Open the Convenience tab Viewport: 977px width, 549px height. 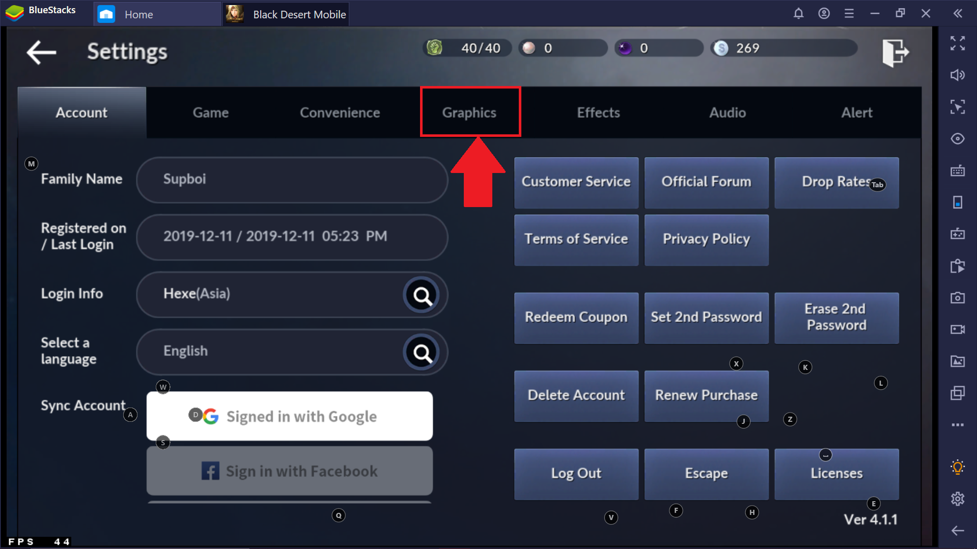340,112
